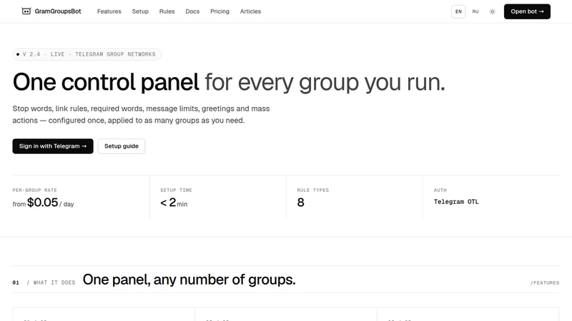572x321 pixels.
Task: Go to the Setup nav item
Action: (x=140, y=11)
